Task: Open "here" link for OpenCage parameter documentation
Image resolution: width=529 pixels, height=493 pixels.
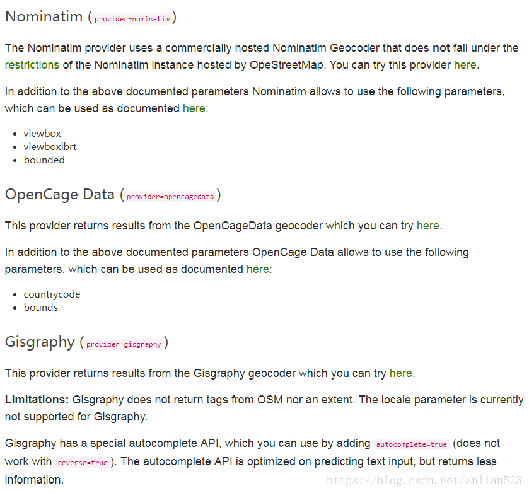Action: click(x=257, y=269)
